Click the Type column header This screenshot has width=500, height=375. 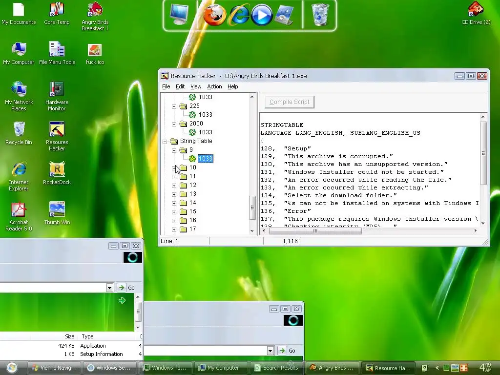pos(88,336)
